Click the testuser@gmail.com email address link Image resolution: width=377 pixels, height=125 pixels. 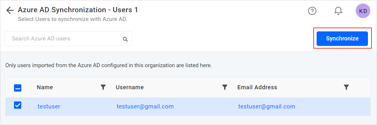[x=266, y=106]
